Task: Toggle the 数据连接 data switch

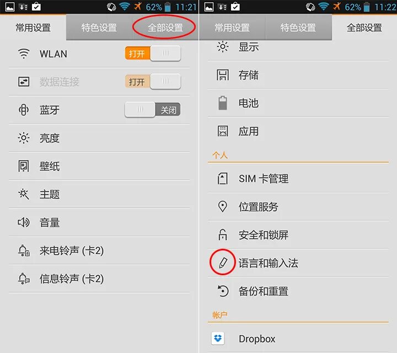Action: [153, 82]
